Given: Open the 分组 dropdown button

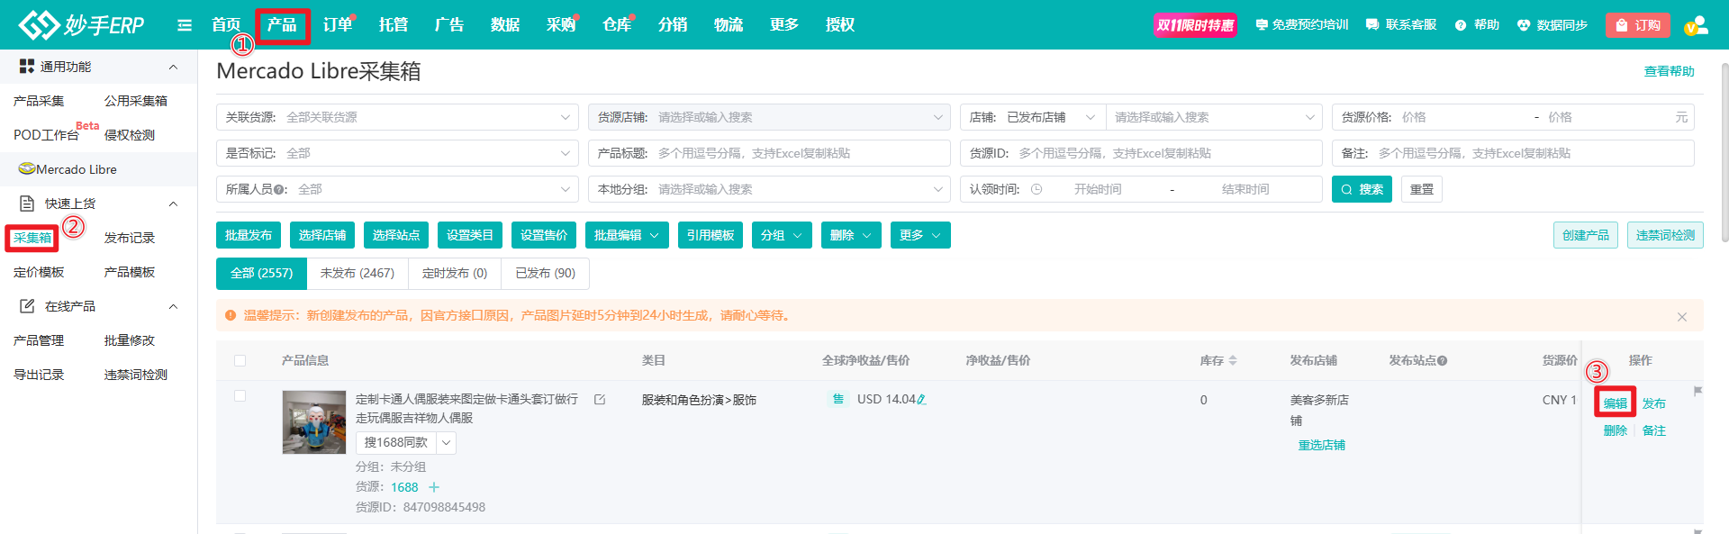Looking at the screenshot, I should pyautogui.click(x=782, y=235).
